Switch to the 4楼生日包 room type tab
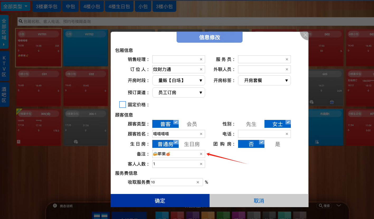Viewport: 374px width, 219px height. click(119, 6)
